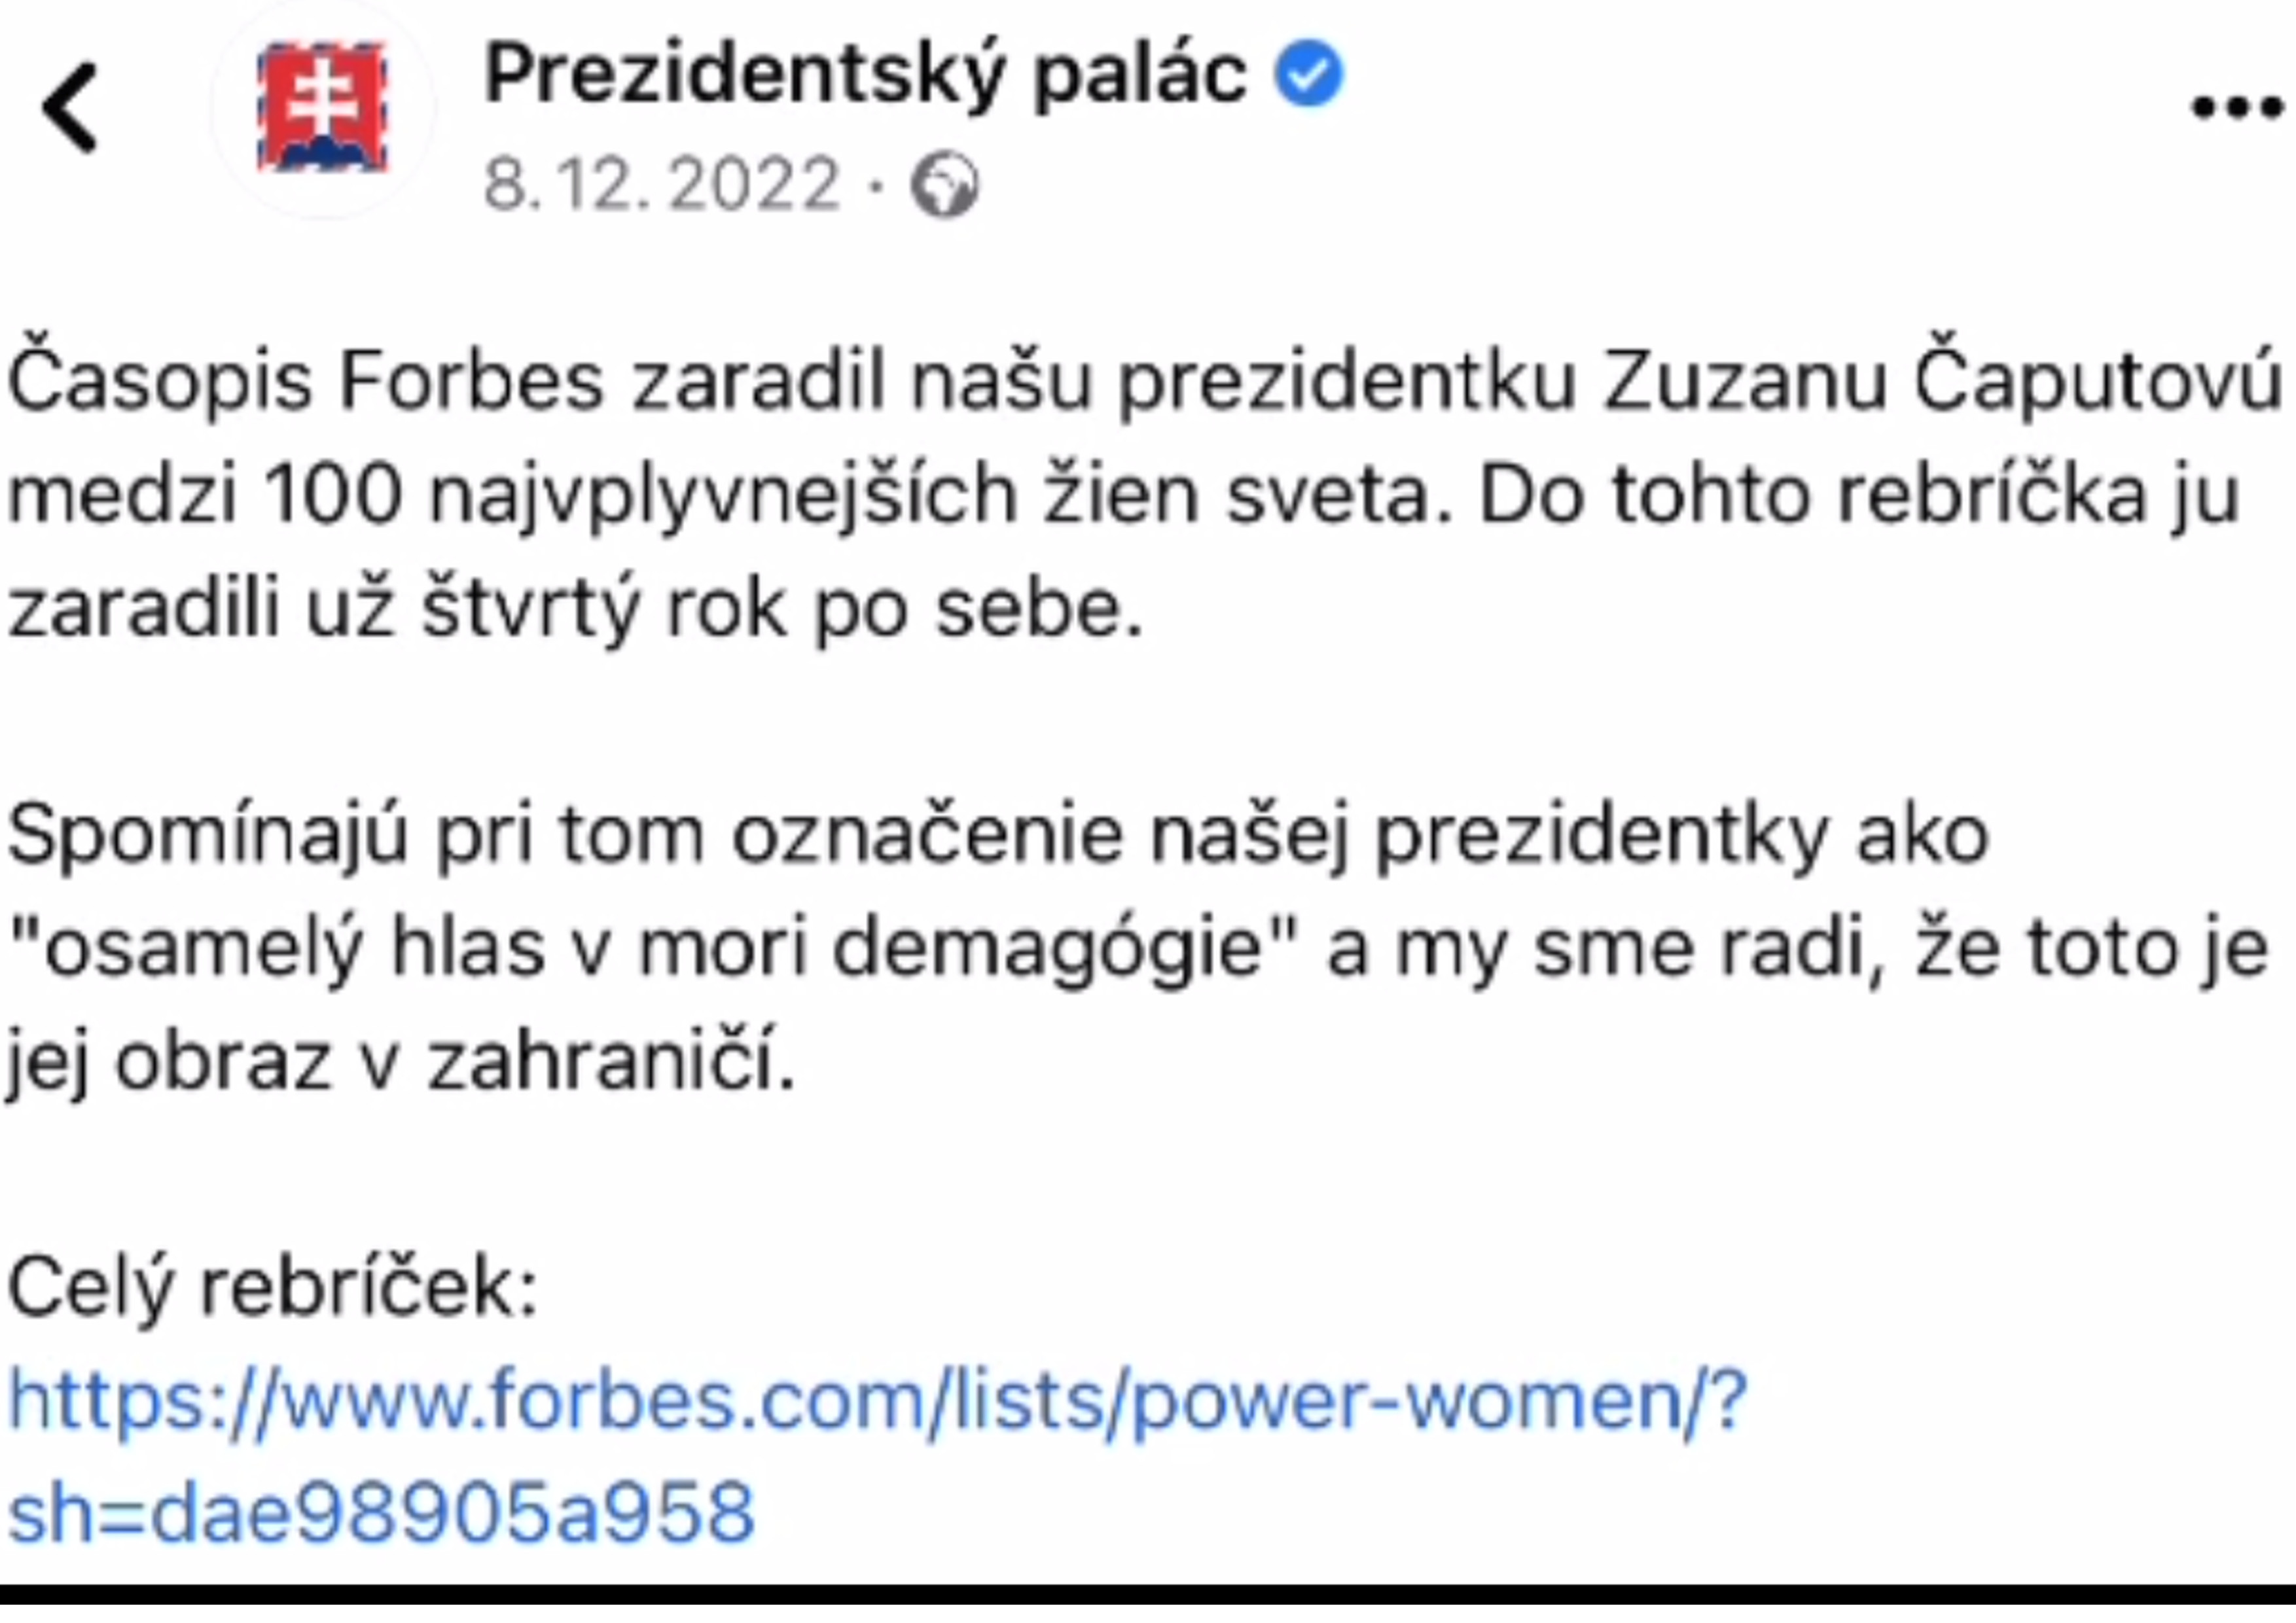Open the Prezidentský palác profile picture

pos(322,108)
